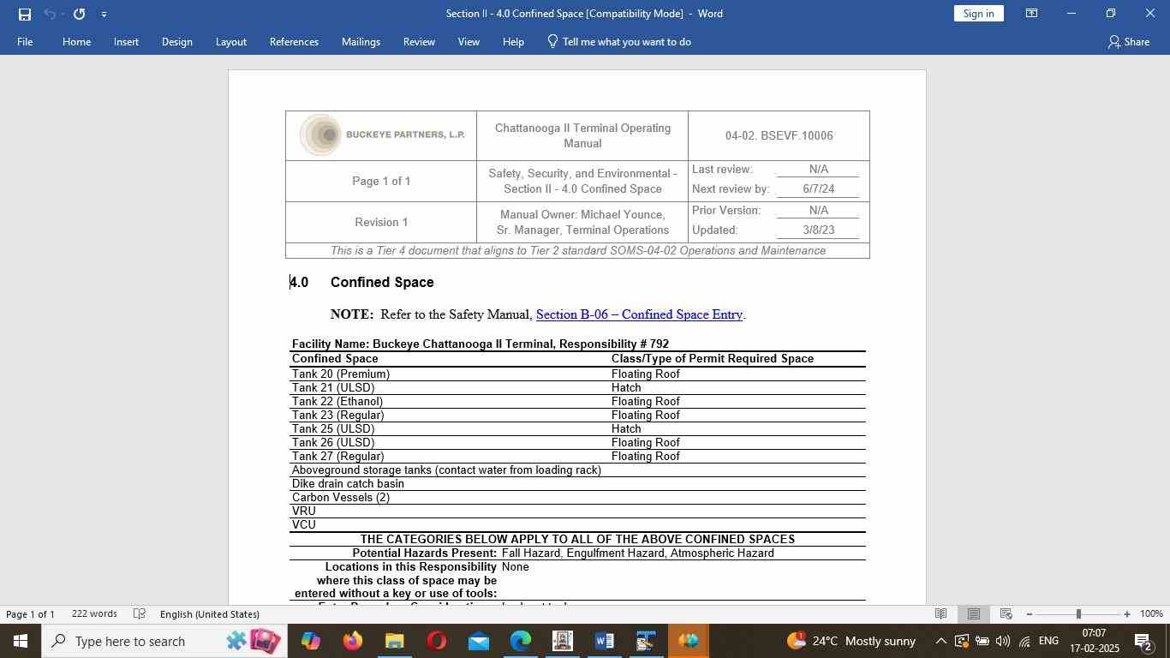The height and width of the screenshot is (658, 1170).
Task: Click the Share button
Action: 1128,41
